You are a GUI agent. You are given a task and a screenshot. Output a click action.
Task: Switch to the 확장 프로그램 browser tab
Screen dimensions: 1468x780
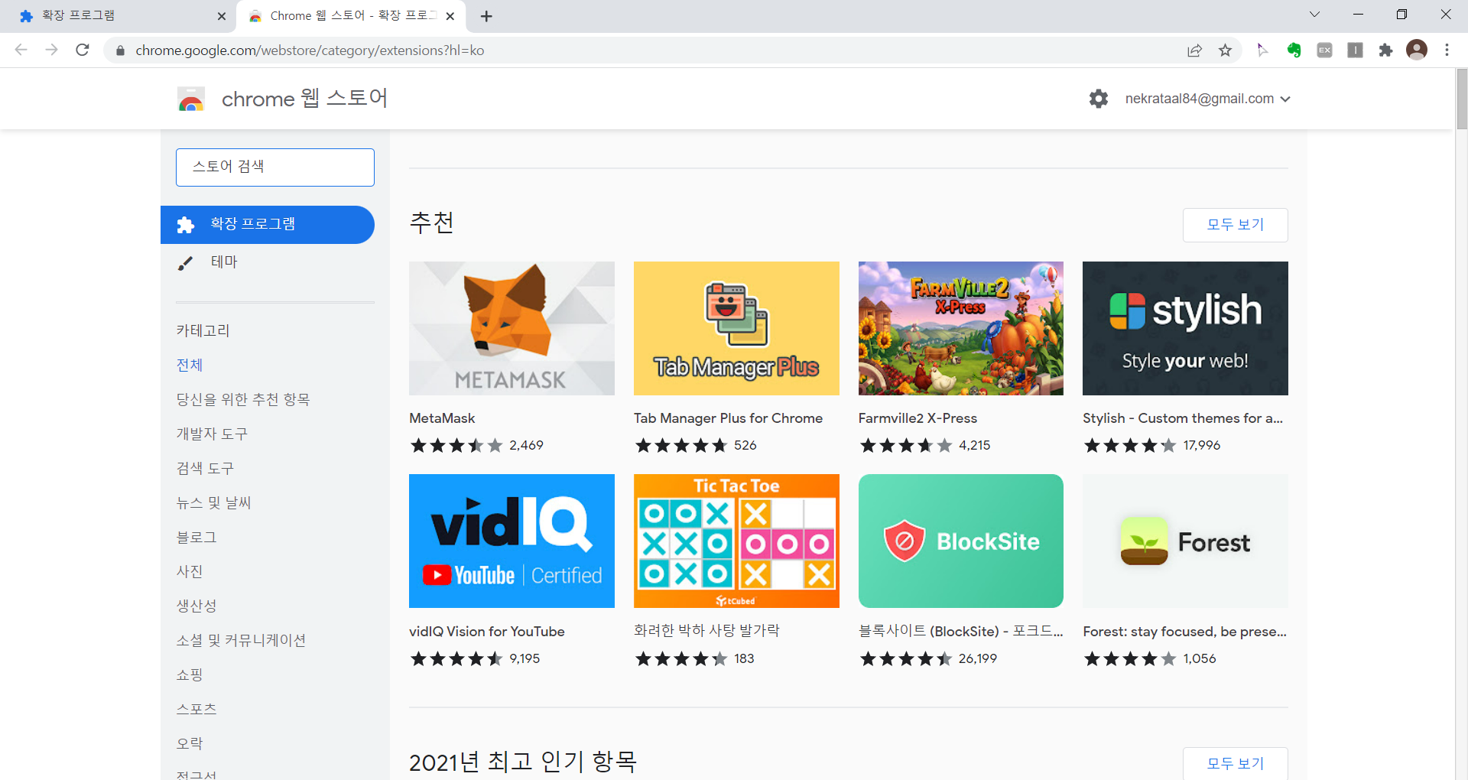(x=119, y=16)
